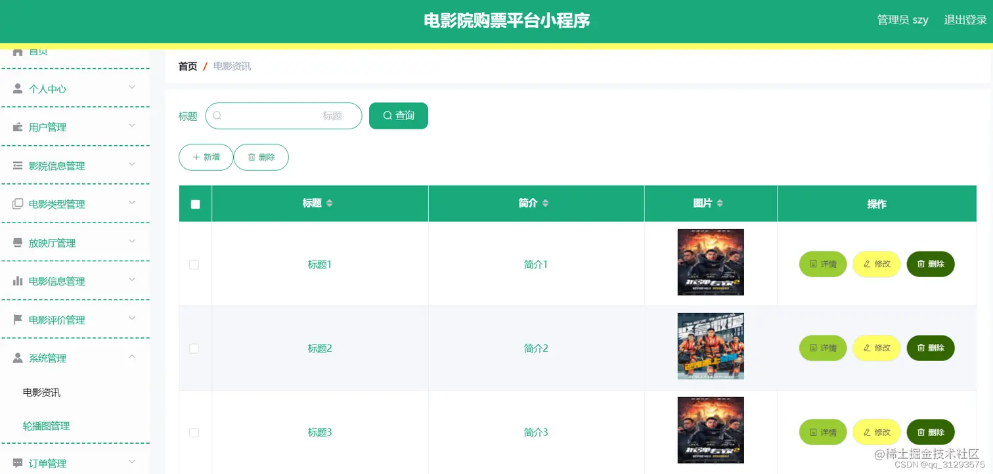Viewport: 993px width, 474px height.
Task: Open the 个人中心 sidebar menu
Action: tap(75, 89)
